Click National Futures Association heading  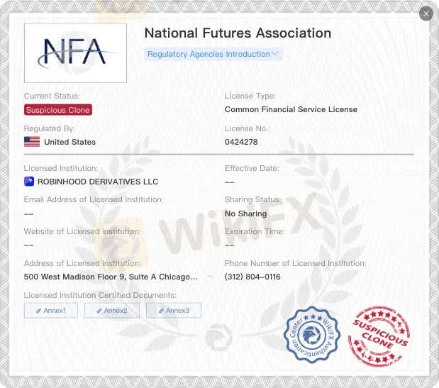click(238, 33)
